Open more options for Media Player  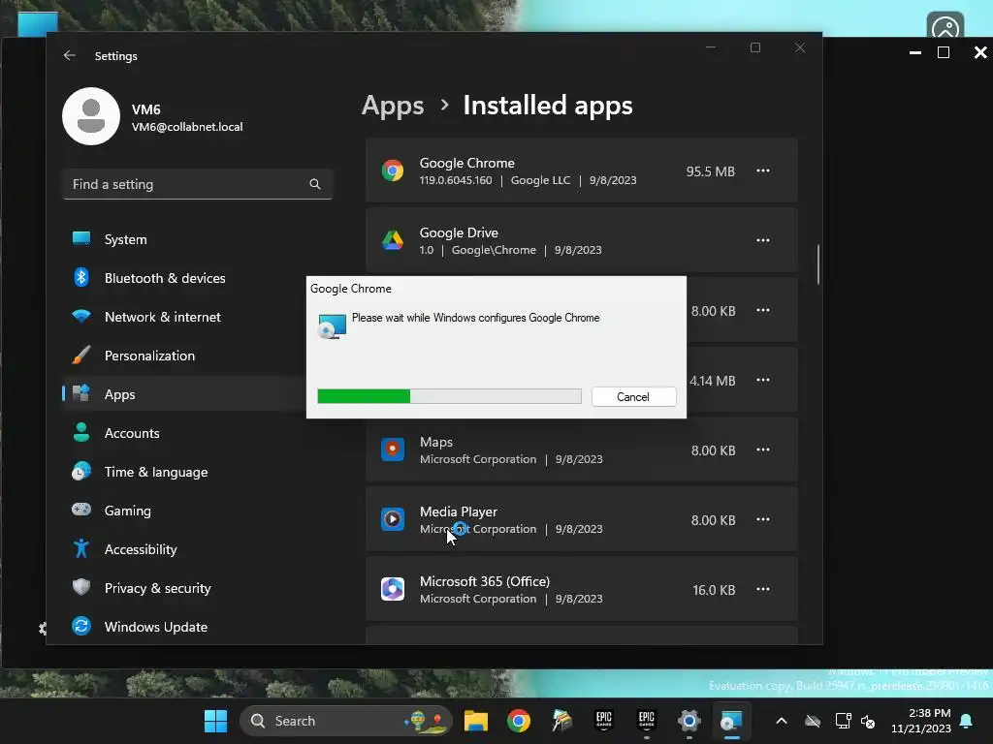(763, 519)
